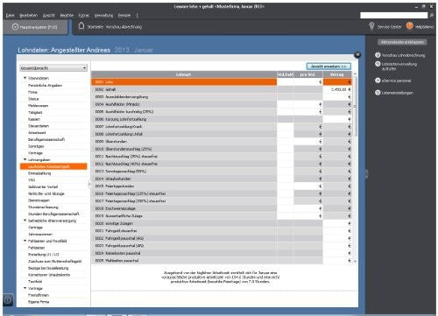Click the magnifier search icon
The image size is (438, 316).
(x=432, y=15)
